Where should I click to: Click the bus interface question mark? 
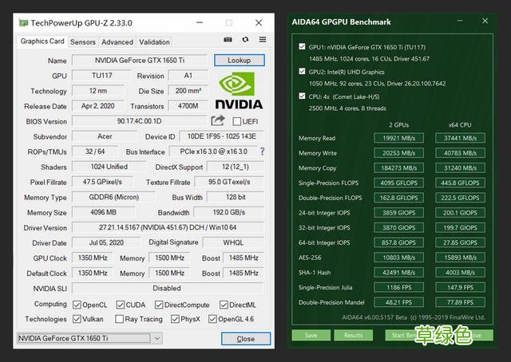[262, 151]
